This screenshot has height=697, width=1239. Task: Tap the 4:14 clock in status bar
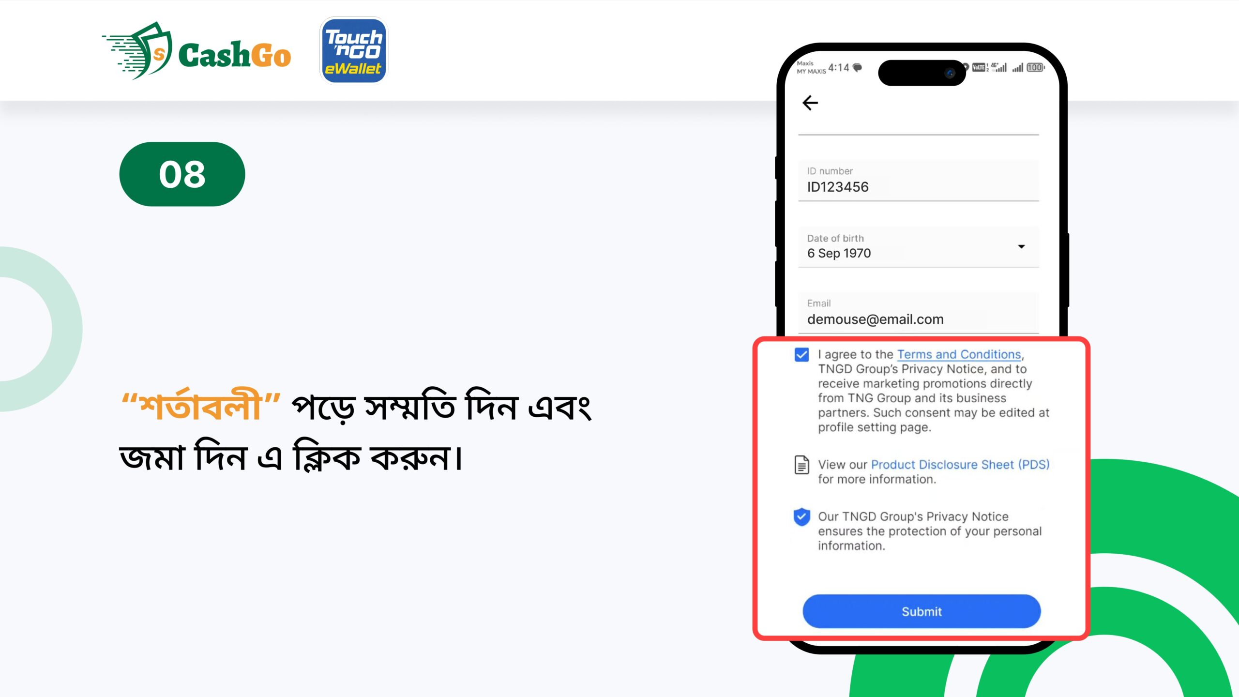(x=838, y=67)
